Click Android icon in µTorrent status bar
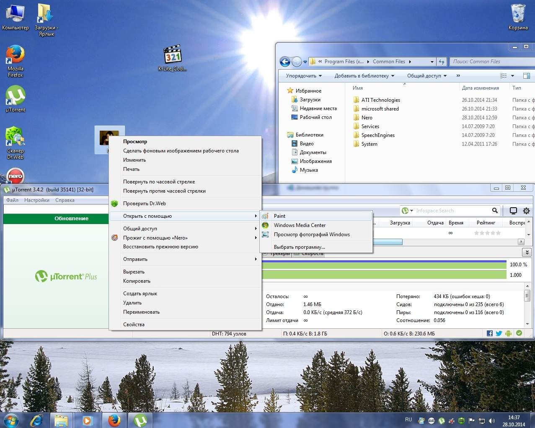The height and width of the screenshot is (428, 535). [509, 333]
